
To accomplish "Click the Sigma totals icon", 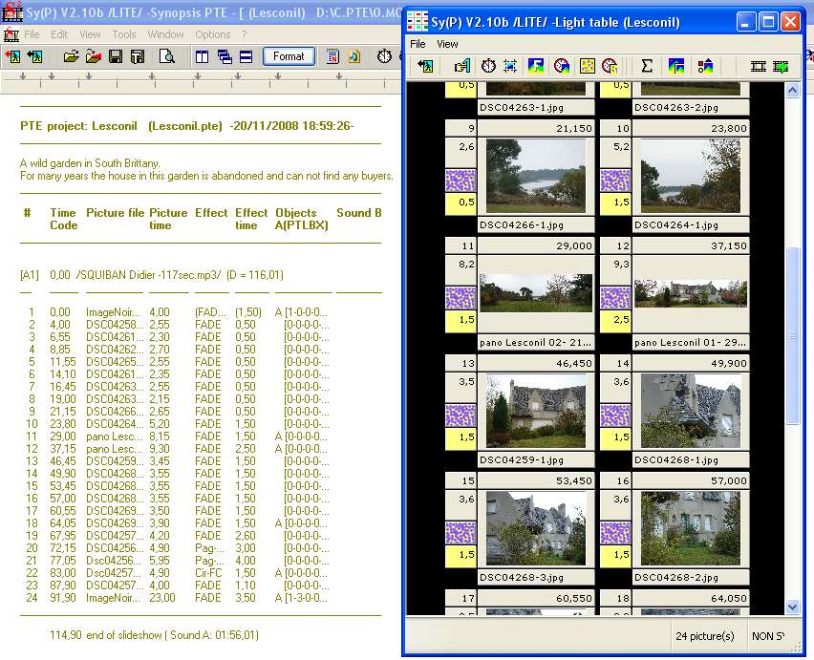I will click(x=646, y=66).
